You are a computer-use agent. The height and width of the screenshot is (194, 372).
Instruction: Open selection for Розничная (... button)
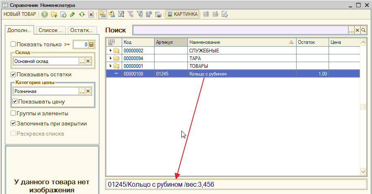[82, 91]
